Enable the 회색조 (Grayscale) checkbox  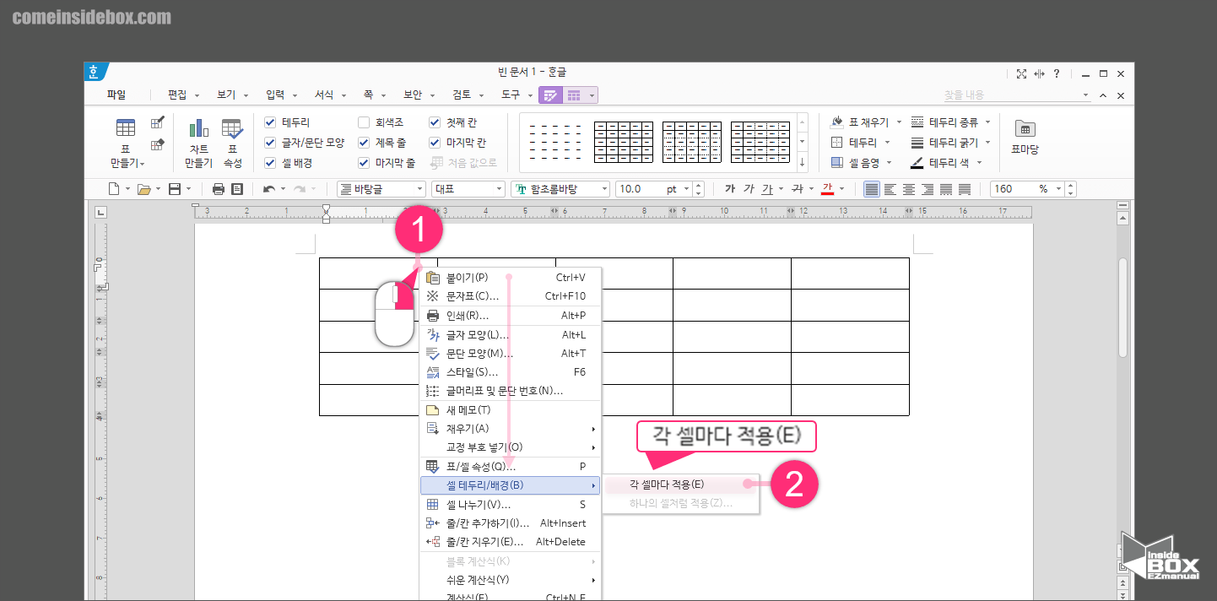coord(365,121)
